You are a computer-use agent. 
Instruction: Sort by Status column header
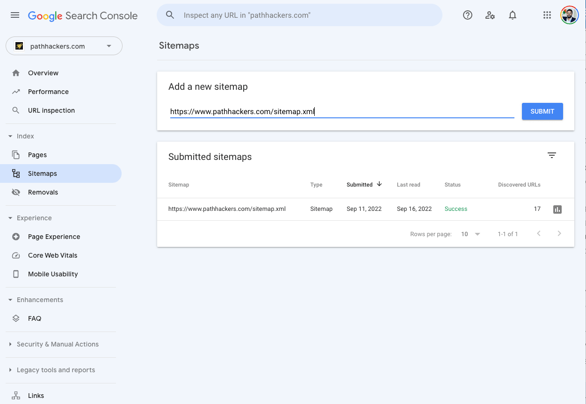(x=452, y=185)
